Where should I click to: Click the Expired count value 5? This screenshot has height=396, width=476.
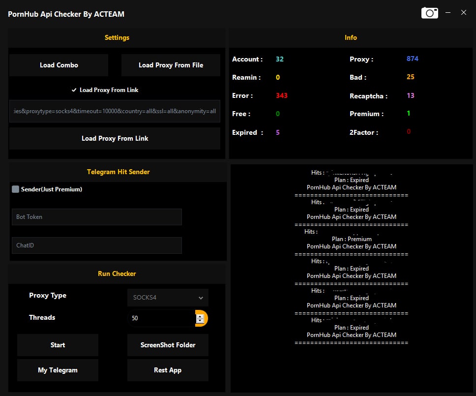click(x=278, y=132)
